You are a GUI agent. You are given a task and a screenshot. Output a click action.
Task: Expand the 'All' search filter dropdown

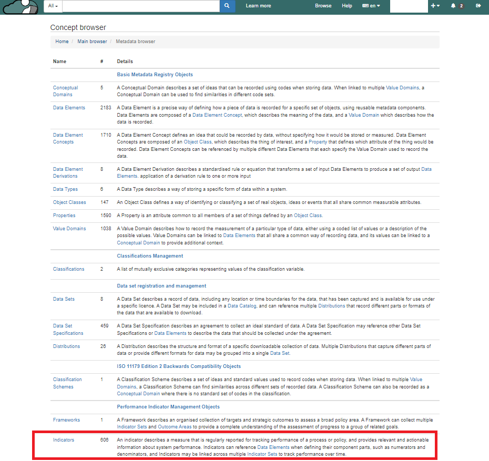click(x=53, y=6)
